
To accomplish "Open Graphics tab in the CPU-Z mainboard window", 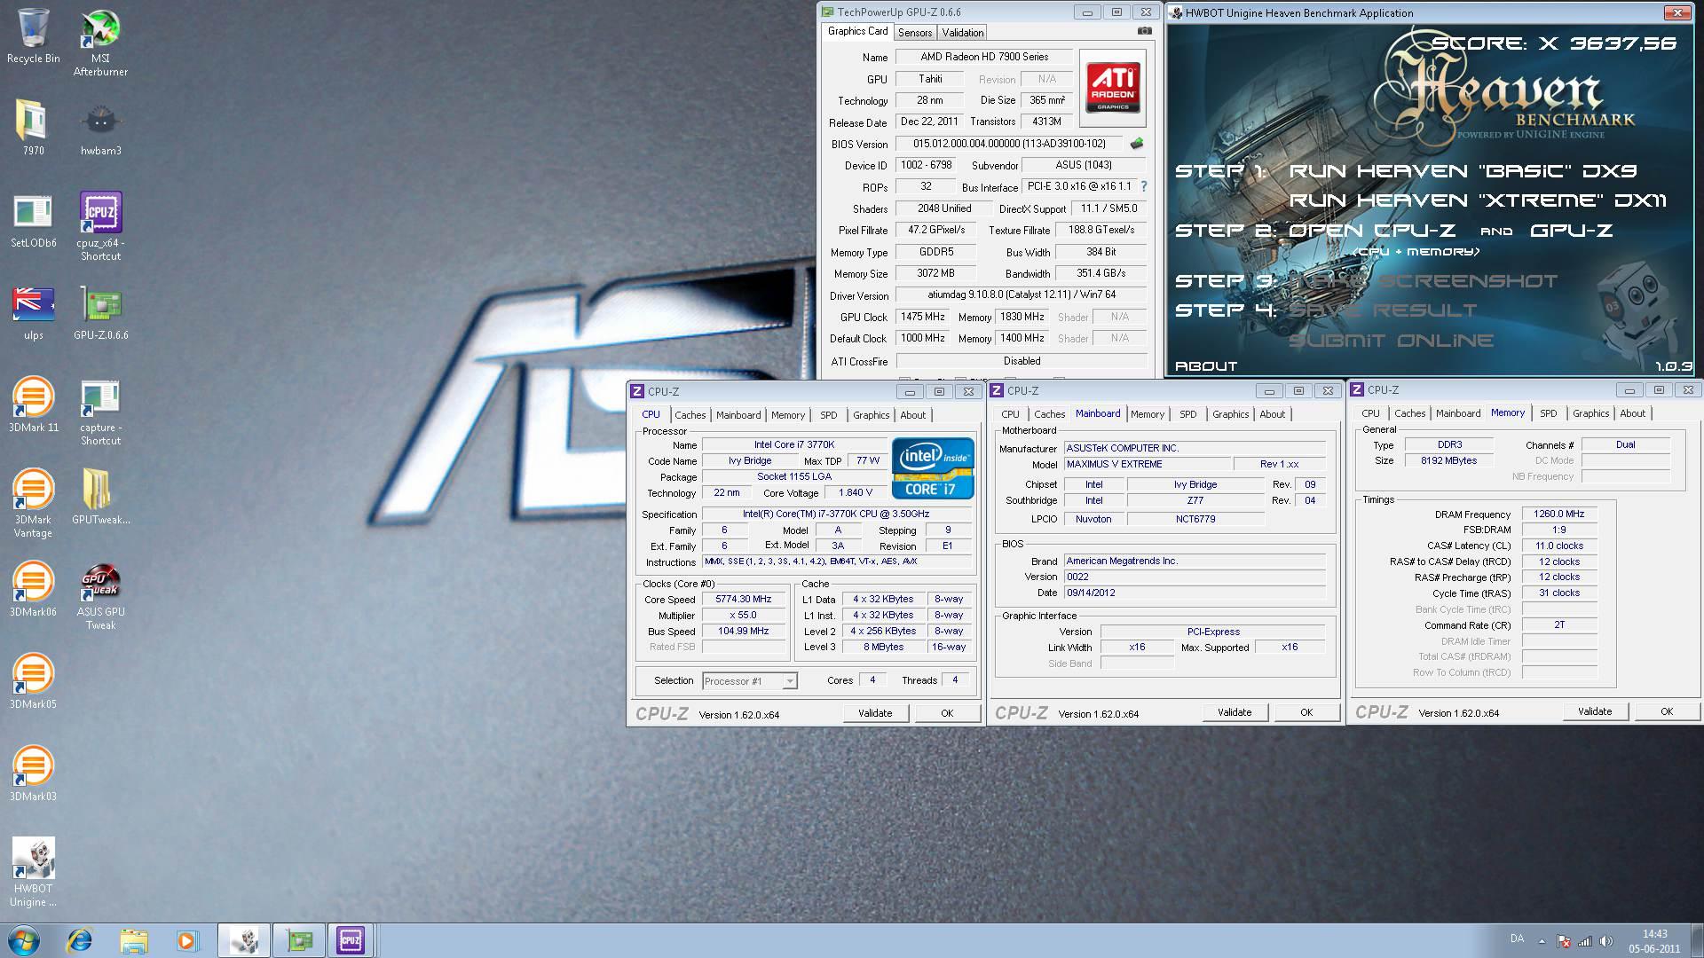I will point(1230,414).
